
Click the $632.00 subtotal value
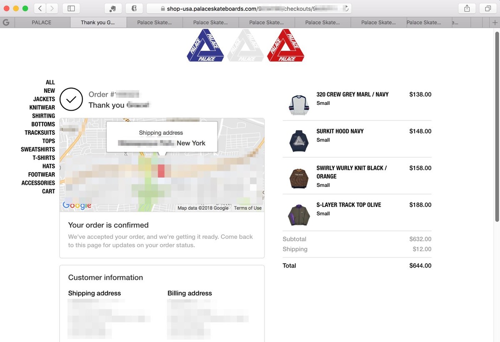coord(420,239)
